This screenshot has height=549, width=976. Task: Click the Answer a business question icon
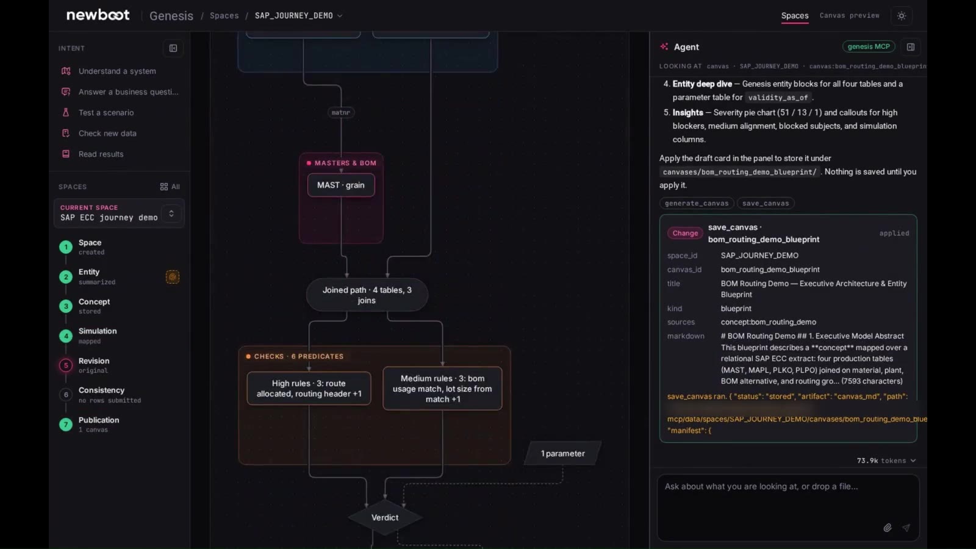pos(66,92)
